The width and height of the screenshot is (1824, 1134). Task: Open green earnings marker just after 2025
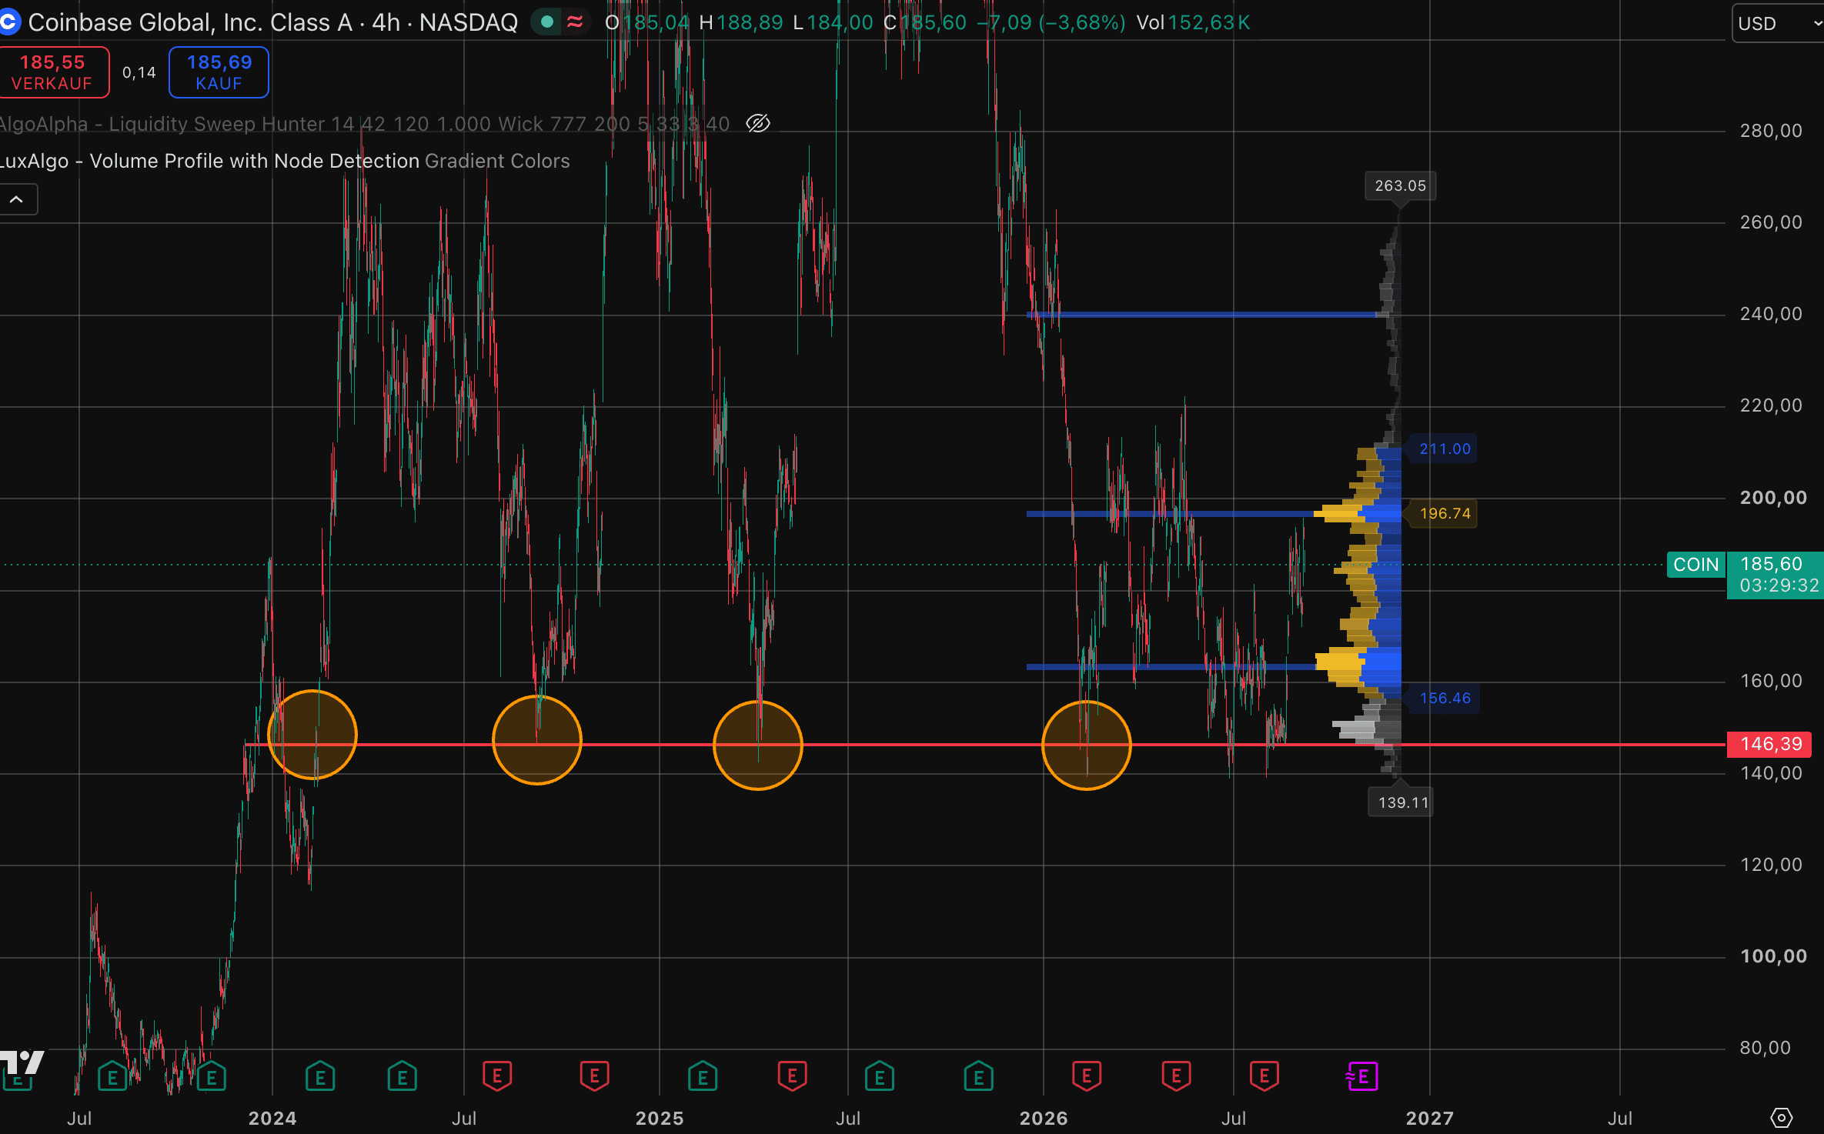(703, 1076)
